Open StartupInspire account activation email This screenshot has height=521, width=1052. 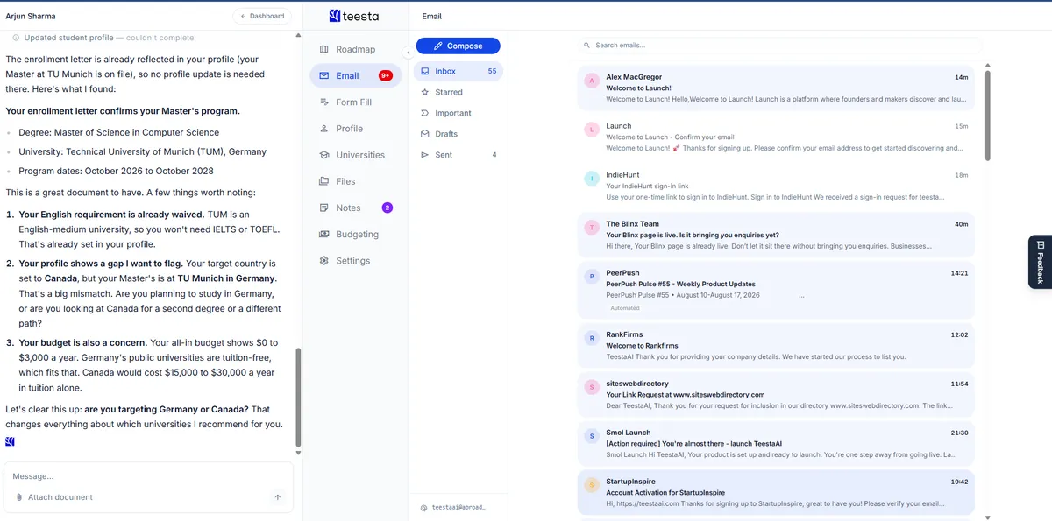tap(776, 492)
